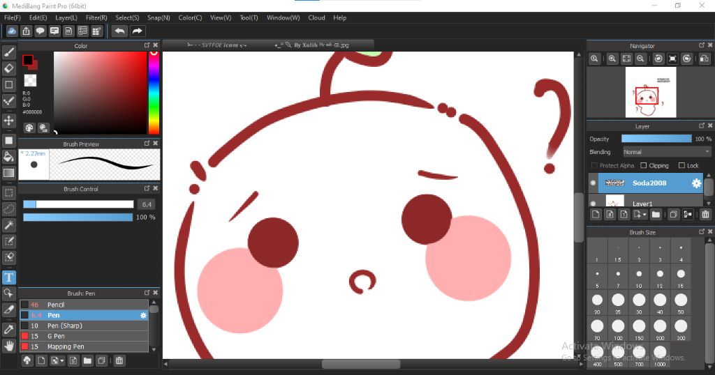Select the Eraser tool
This screenshot has height=375, width=715.
pyautogui.click(x=8, y=68)
